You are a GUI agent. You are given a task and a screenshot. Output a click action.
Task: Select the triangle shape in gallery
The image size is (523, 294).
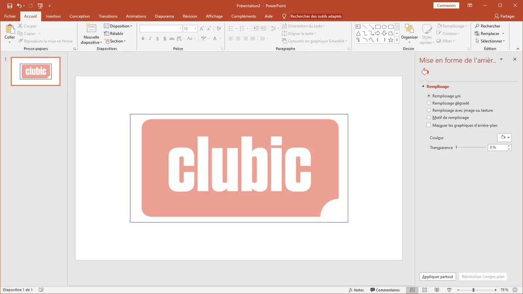pos(358,33)
